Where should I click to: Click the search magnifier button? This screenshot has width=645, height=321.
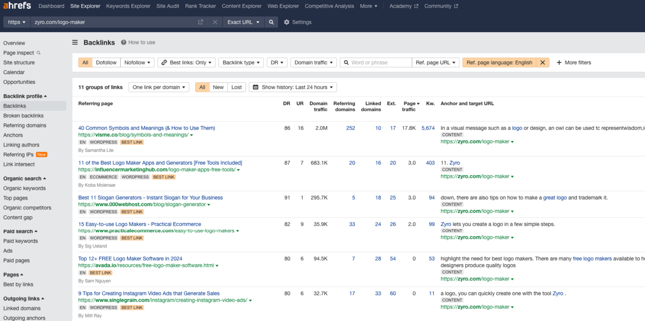271,22
